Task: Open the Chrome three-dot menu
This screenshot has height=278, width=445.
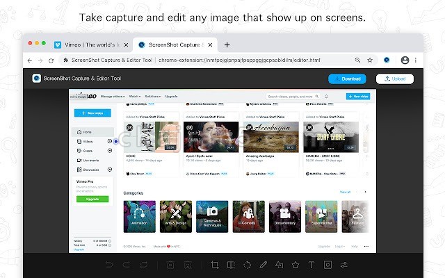Action: coord(416,60)
